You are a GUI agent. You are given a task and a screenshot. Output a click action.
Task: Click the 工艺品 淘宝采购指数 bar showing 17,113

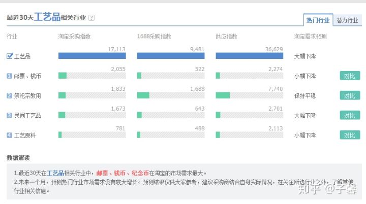click(92, 56)
